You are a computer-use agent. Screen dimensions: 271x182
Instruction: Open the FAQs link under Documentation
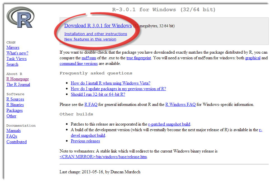coord(12,136)
